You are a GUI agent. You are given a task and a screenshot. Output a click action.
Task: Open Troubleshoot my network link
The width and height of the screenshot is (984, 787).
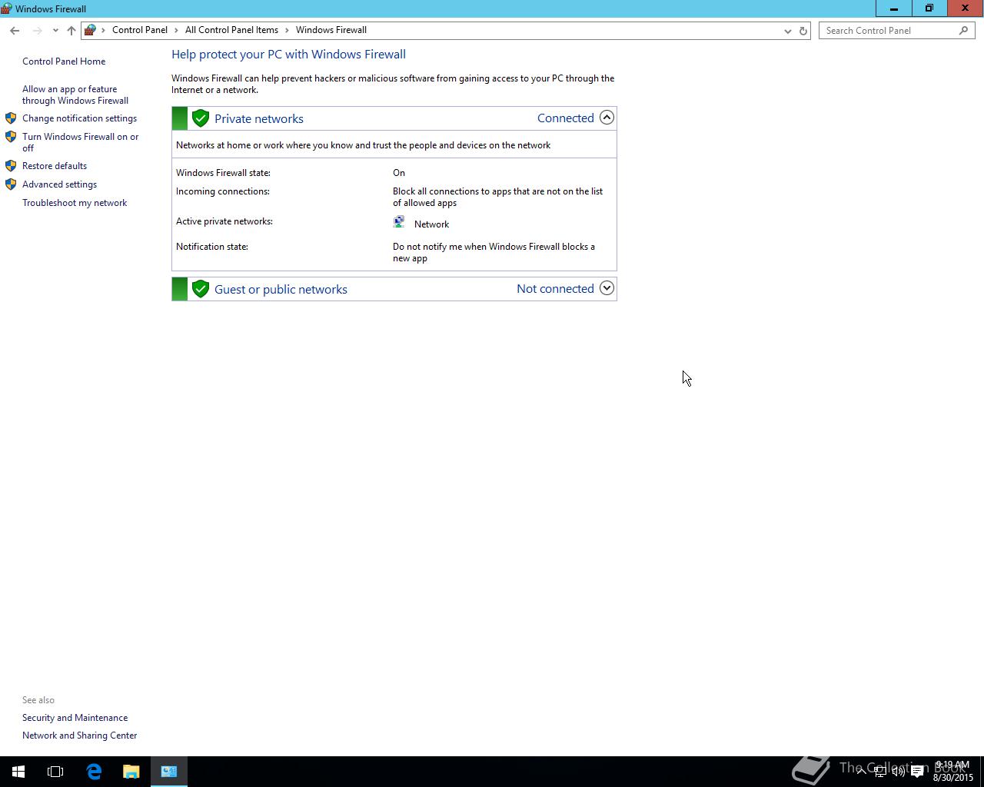coord(75,203)
